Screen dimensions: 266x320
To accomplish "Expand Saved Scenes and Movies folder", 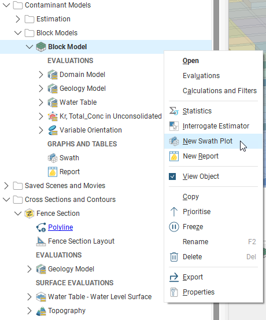I will [x=6, y=186].
